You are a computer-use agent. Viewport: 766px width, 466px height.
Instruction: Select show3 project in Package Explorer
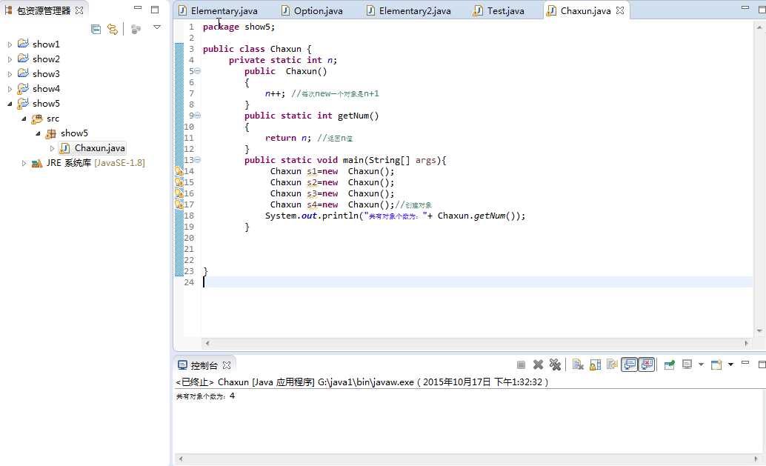click(x=46, y=74)
